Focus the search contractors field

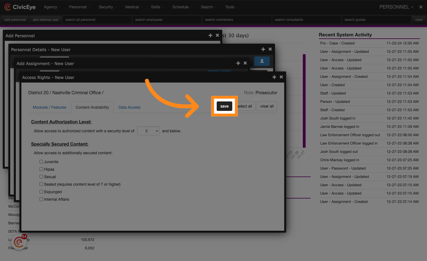pyautogui.click(x=237, y=20)
